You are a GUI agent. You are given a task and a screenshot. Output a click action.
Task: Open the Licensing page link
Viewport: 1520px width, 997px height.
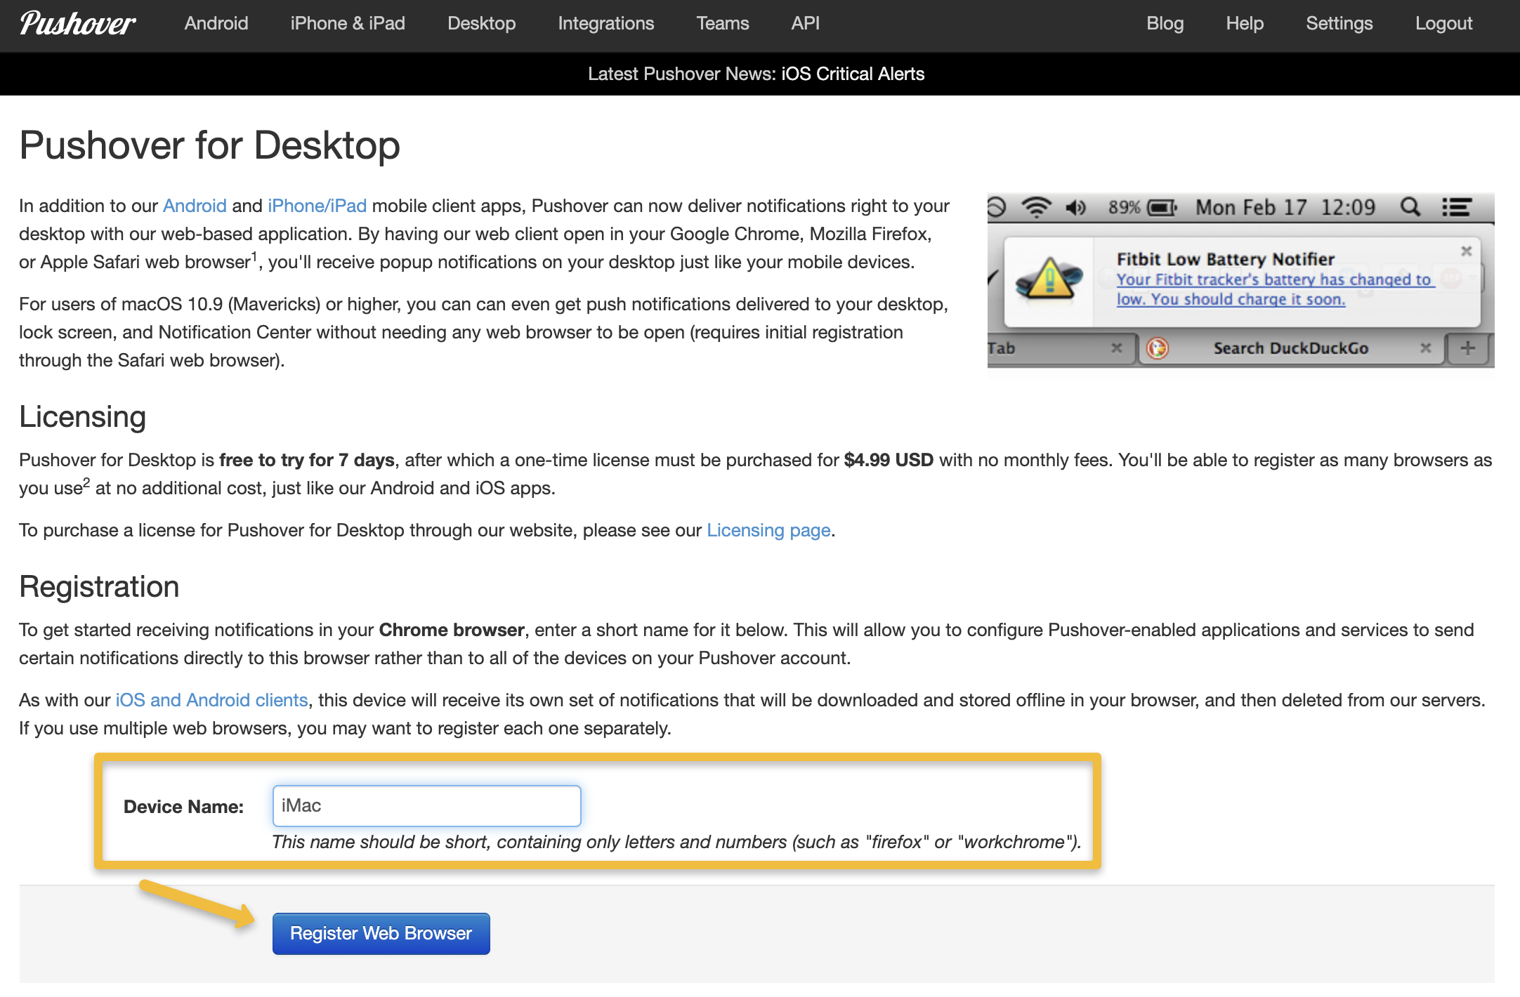click(x=768, y=530)
